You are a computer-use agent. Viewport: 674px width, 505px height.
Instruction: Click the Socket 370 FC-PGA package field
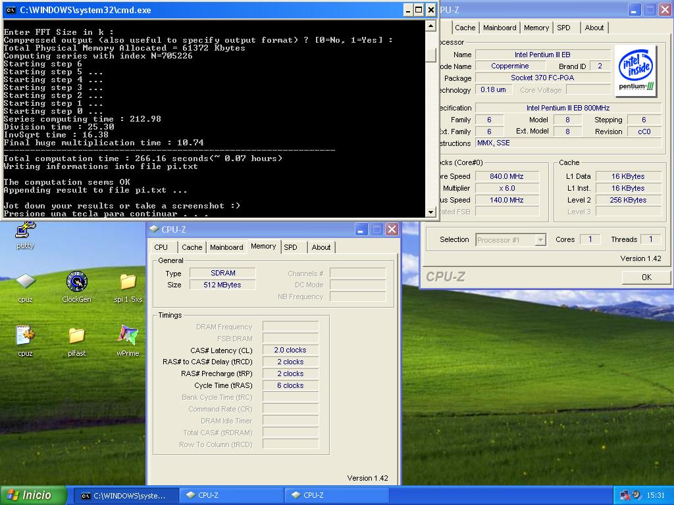(543, 78)
